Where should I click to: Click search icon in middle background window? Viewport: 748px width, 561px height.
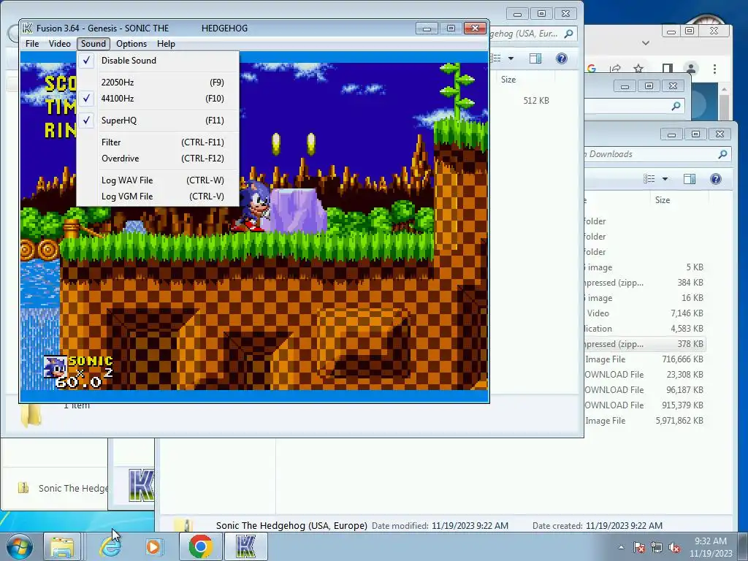pyautogui.click(x=676, y=106)
